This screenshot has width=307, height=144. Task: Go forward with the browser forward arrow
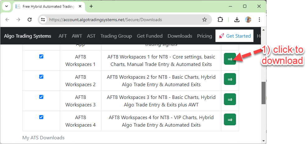tap(18, 20)
